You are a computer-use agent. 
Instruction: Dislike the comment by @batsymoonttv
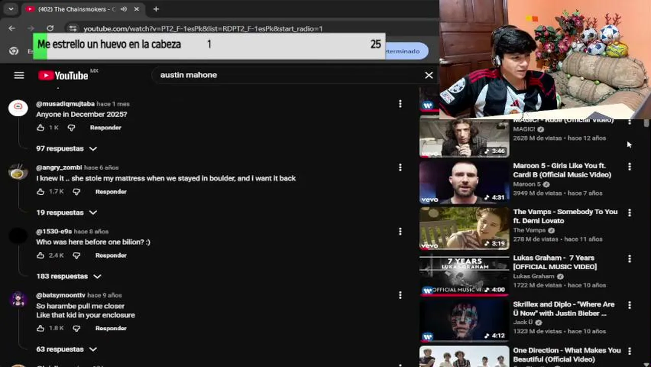coord(76,328)
